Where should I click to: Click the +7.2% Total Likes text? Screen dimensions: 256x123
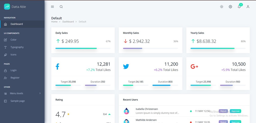point(98,70)
